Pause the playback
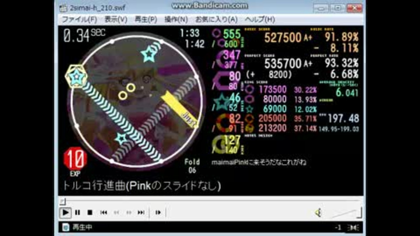Viewport: 420px width, 236px height. coord(78,213)
